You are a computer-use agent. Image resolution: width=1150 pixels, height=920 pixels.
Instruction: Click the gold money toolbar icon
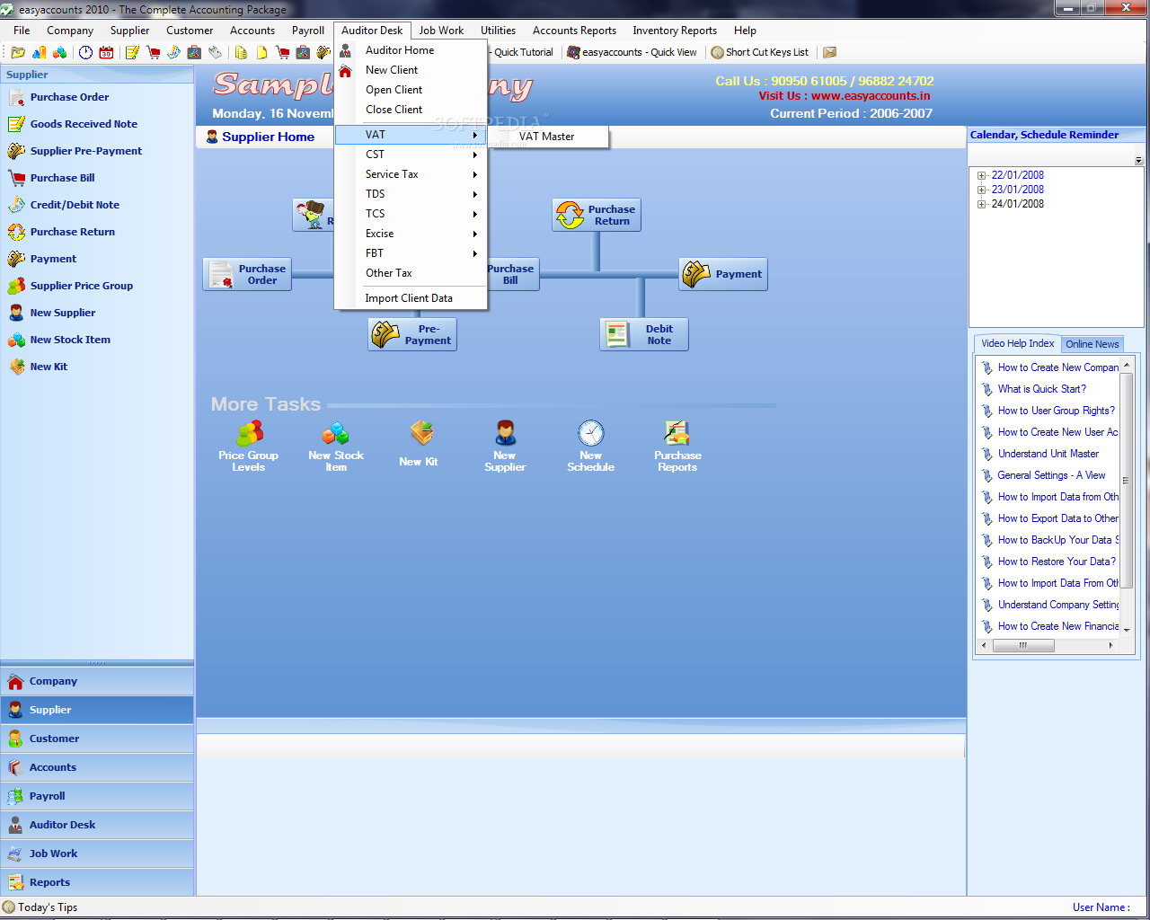point(323,52)
